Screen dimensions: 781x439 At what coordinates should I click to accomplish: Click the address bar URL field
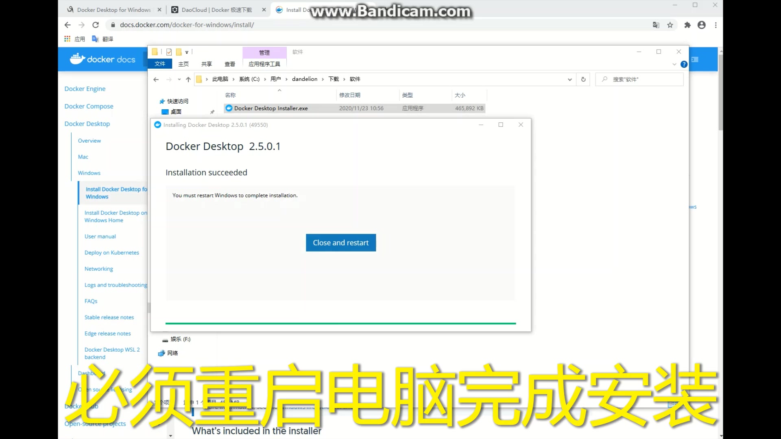tap(377, 25)
